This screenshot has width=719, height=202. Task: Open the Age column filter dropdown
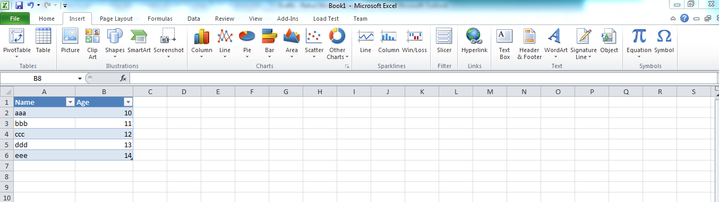click(x=127, y=102)
